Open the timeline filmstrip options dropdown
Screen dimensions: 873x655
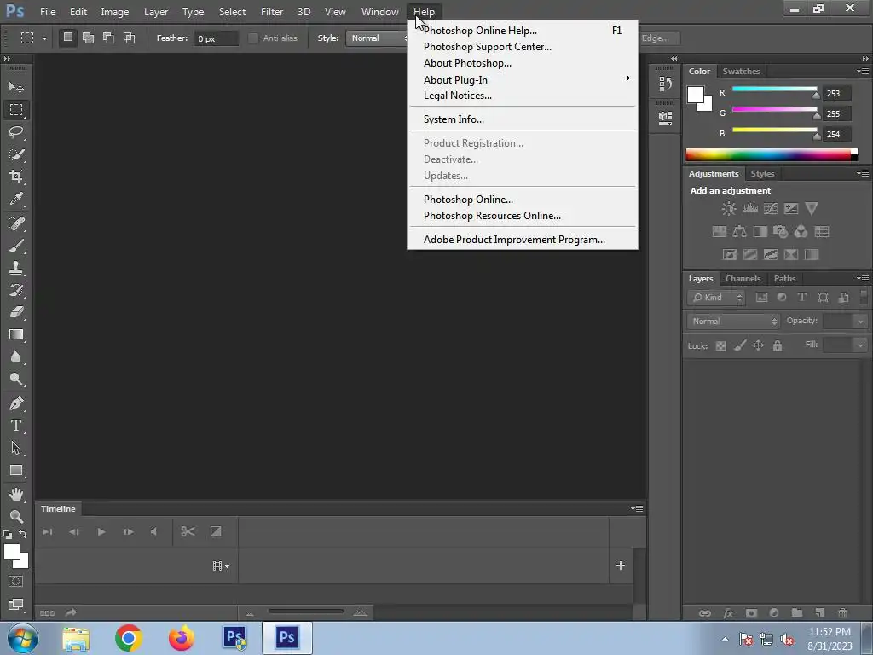221,566
